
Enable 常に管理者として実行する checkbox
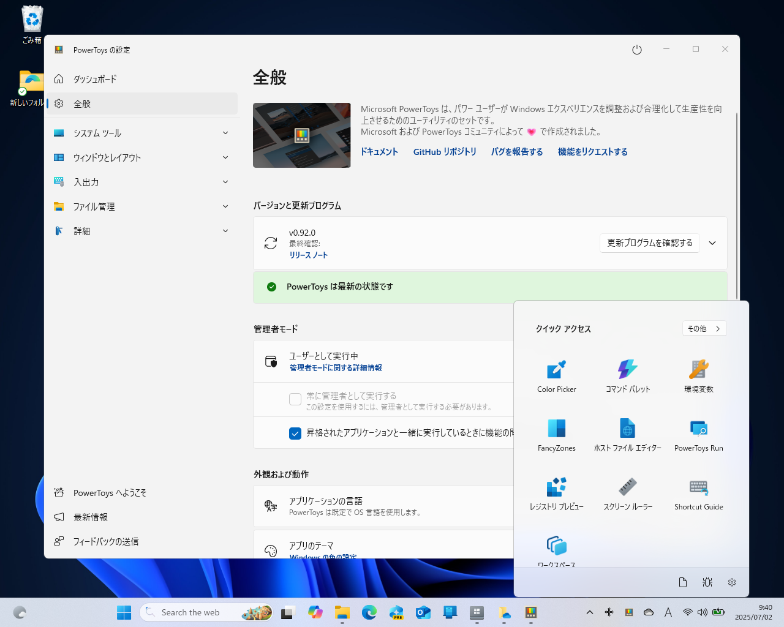tap(295, 399)
